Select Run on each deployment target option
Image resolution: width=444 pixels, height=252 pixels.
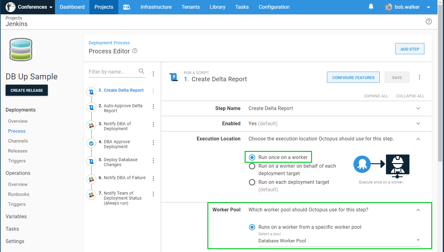[252, 182]
